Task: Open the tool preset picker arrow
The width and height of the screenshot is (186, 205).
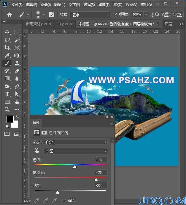Action: pos(28,15)
